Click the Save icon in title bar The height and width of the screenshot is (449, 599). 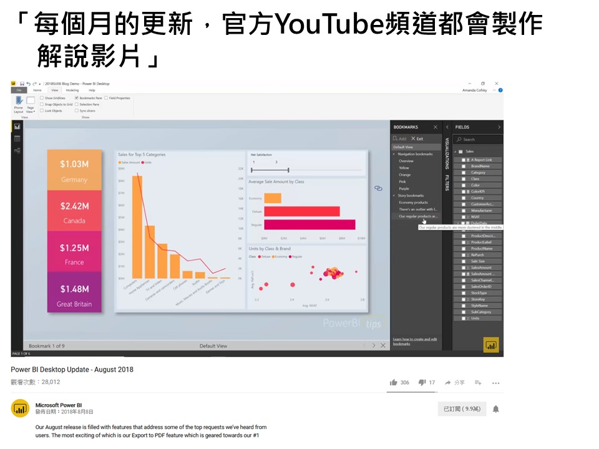click(x=22, y=84)
